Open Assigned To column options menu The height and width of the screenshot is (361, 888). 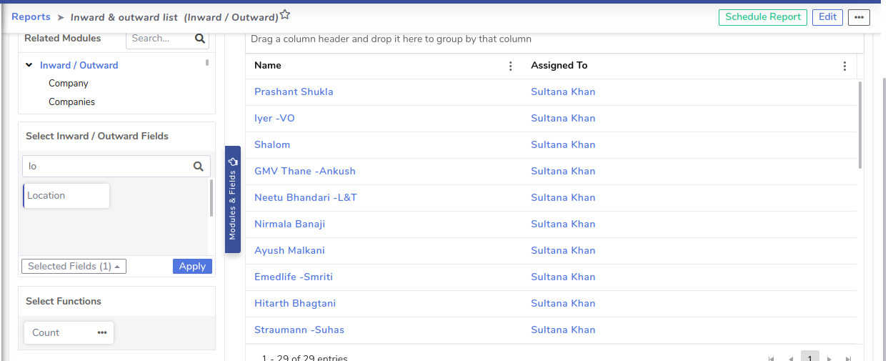[844, 66]
